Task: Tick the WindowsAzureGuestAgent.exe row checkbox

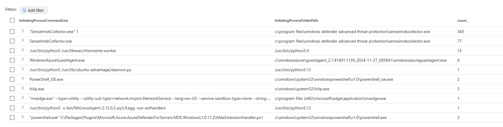Action: pos(12,60)
